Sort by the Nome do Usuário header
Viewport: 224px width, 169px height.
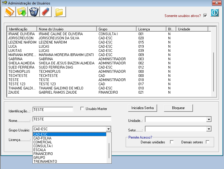(67, 29)
